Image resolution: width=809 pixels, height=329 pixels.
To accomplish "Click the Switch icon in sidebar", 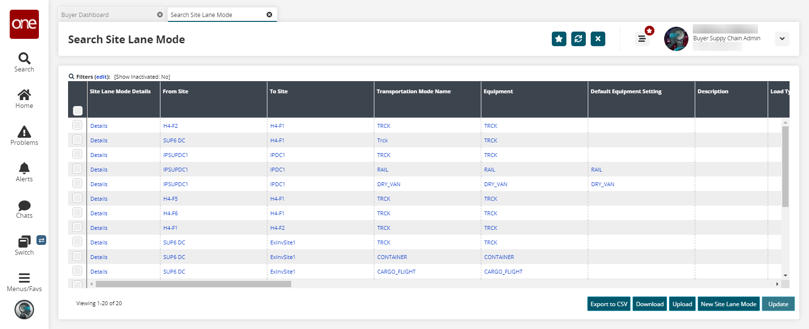I will (x=24, y=242).
